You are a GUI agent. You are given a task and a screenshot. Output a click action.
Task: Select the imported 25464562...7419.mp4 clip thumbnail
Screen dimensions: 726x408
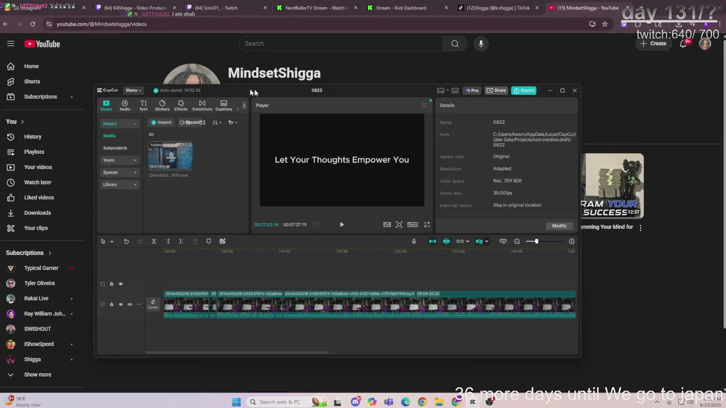[170, 155]
